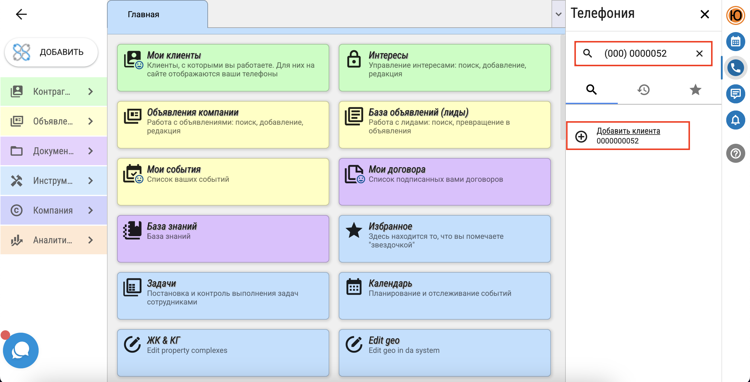Open the База знаний card
Image resolution: width=750 pixels, height=382 pixels.
point(223,239)
